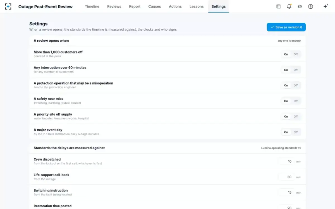Edit Switching instruction minutes field
The width and height of the screenshot is (335, 209).
(286, 193)
